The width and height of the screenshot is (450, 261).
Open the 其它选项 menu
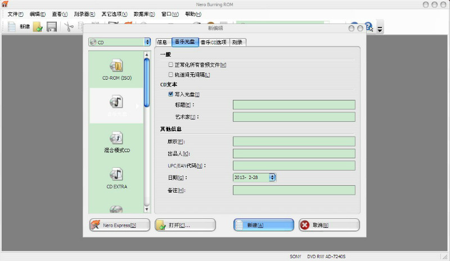coord(114,14)
